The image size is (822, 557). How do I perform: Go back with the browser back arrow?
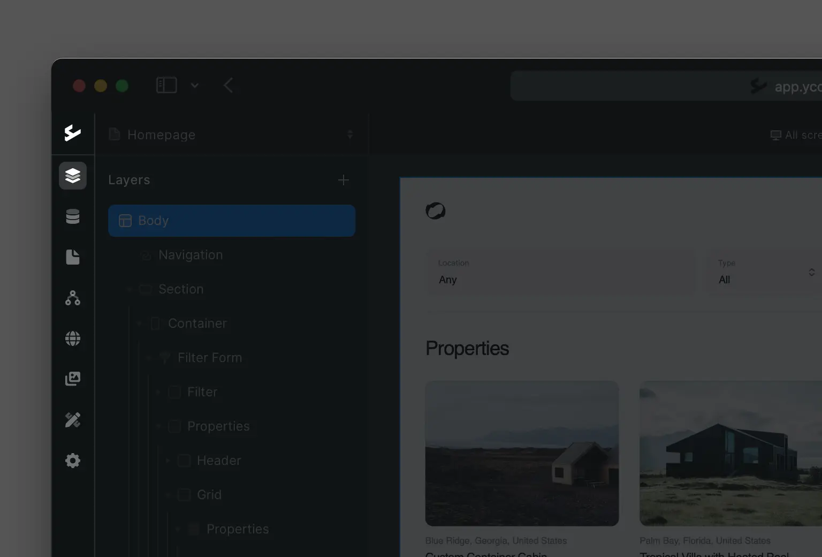point(228,85)
